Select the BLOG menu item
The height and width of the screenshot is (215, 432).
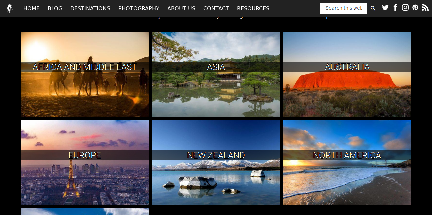pyautogui.click(x=55, y=8)
